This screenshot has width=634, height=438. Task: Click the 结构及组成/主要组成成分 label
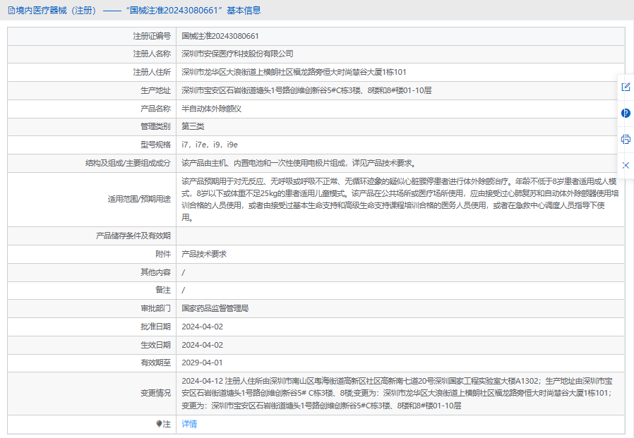128,163
